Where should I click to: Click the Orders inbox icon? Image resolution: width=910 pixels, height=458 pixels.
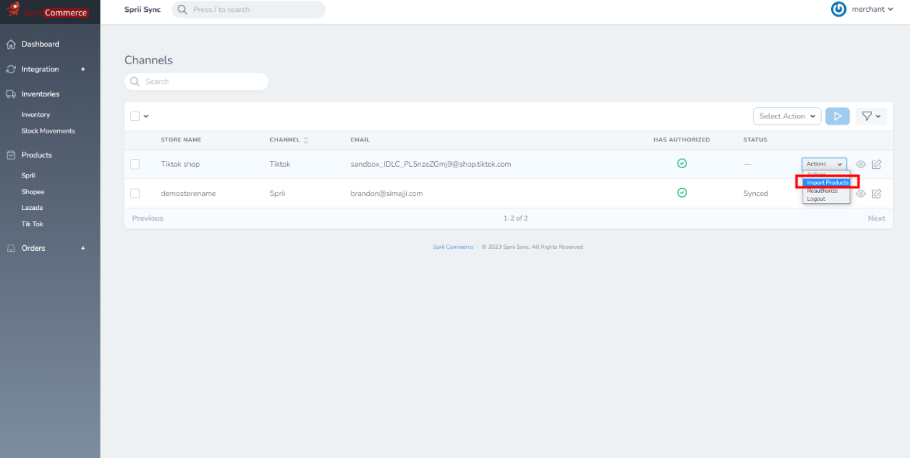point(11,248)
